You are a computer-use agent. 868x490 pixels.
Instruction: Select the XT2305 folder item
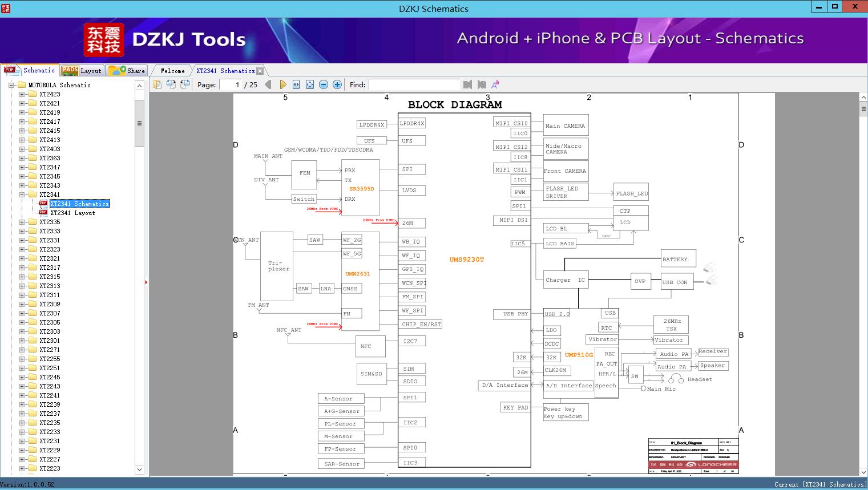[x=50, y=322]
